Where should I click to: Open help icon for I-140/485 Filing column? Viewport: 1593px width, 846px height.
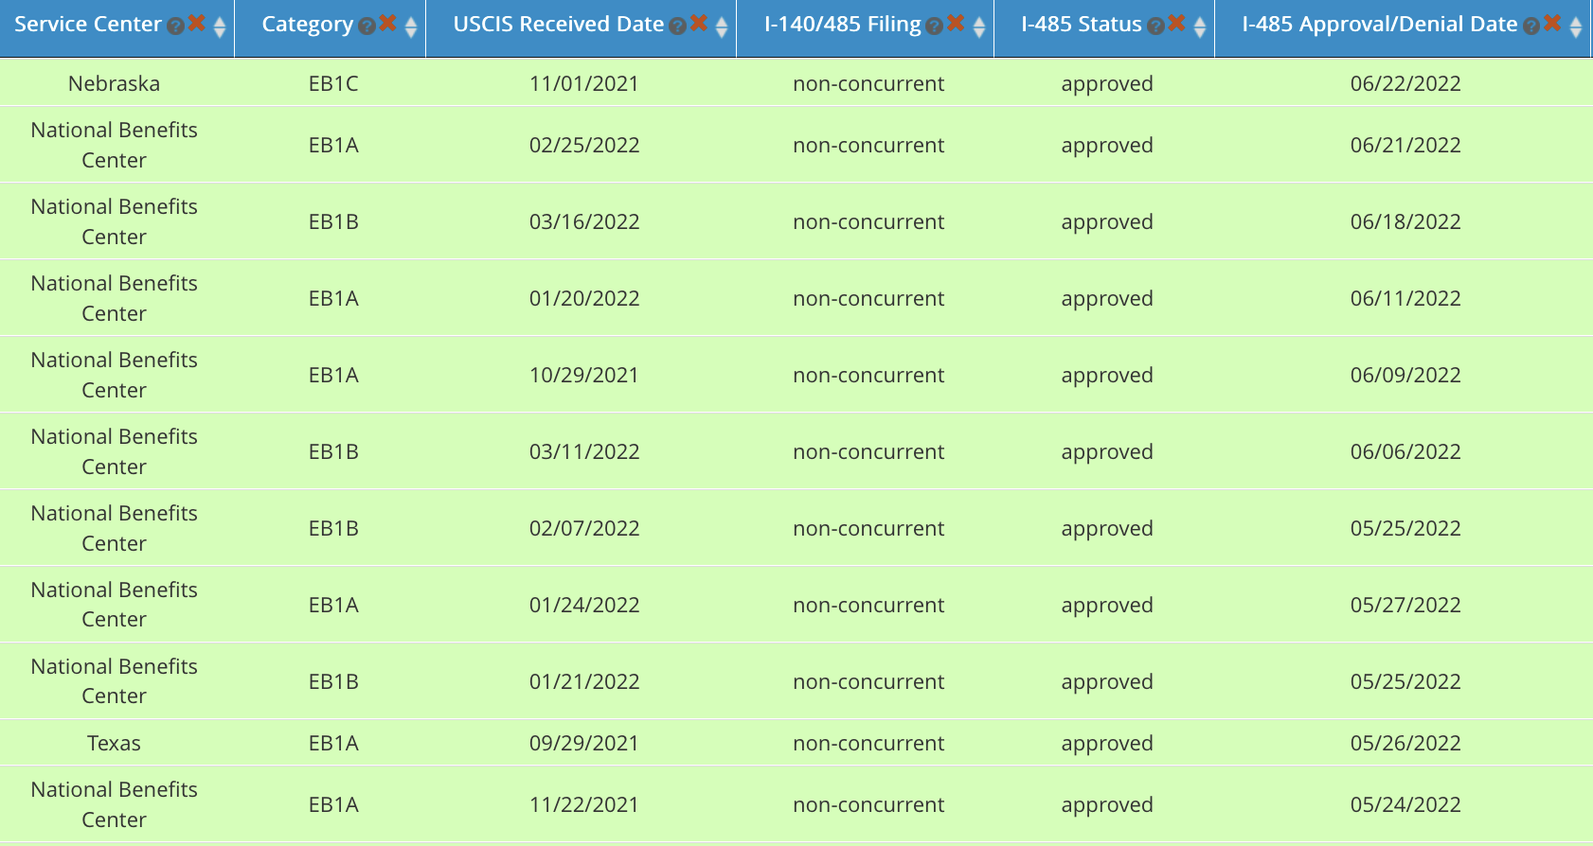935,26
